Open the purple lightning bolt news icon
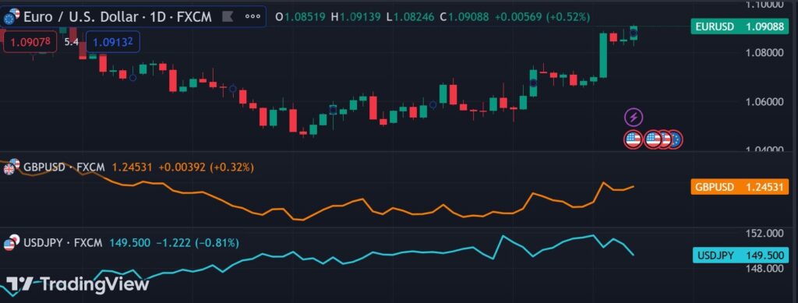This screenshot has height=303, width=798. click(634, 118)
